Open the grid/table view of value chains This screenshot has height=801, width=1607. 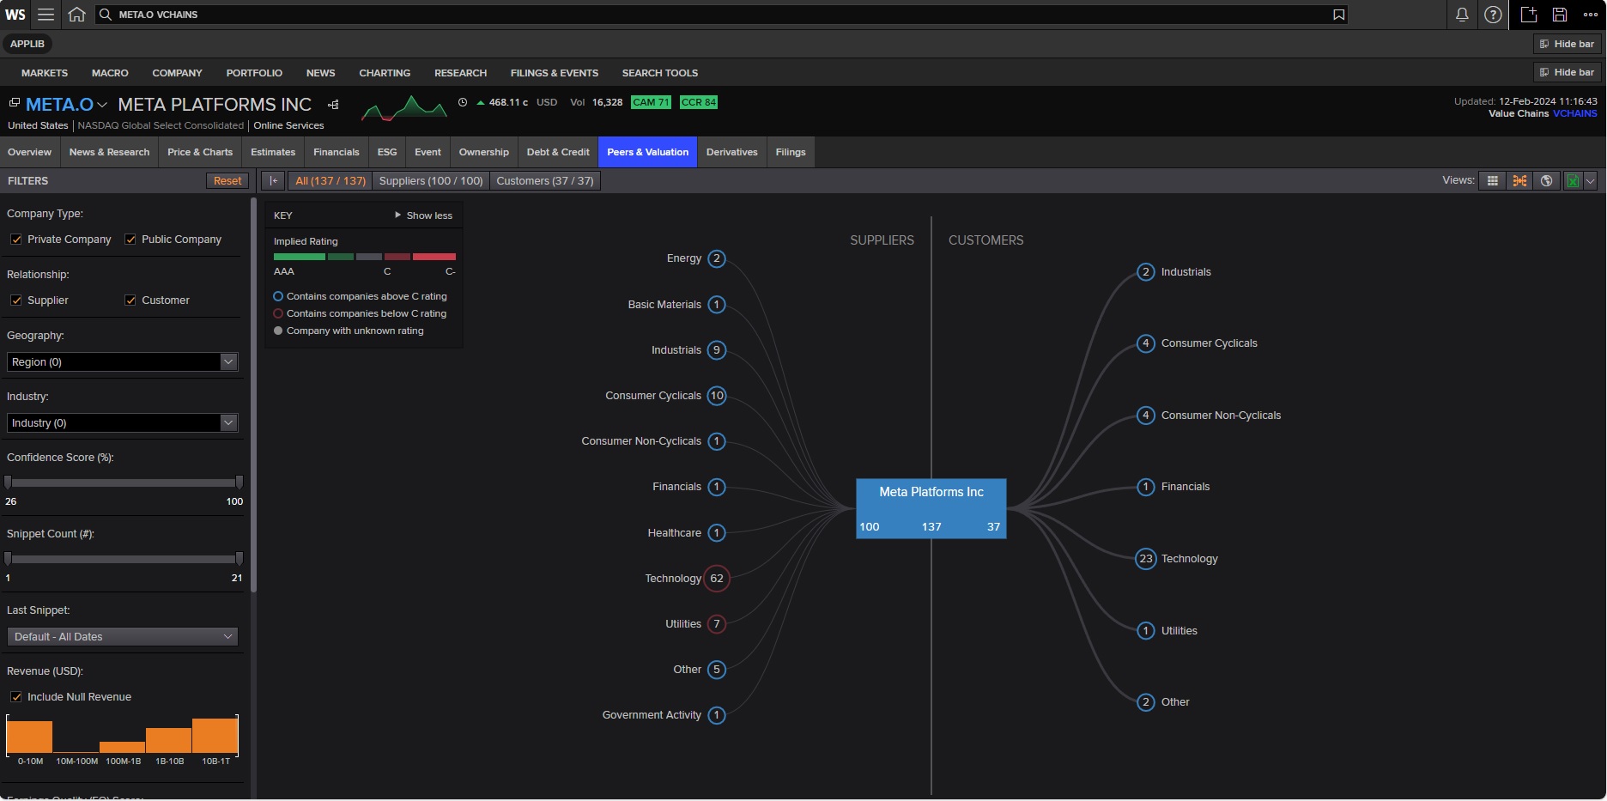pyautogui.click(x=1493, y=180)
